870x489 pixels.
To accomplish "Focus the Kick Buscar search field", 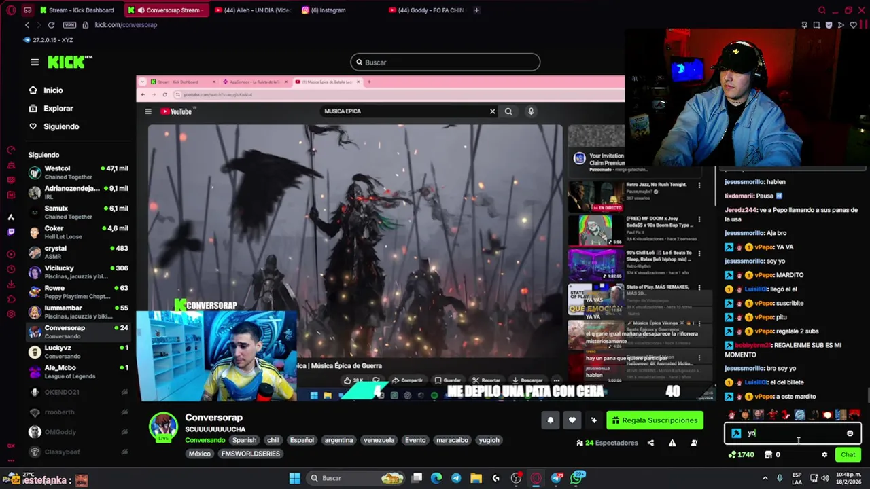I will pos(445,62).
